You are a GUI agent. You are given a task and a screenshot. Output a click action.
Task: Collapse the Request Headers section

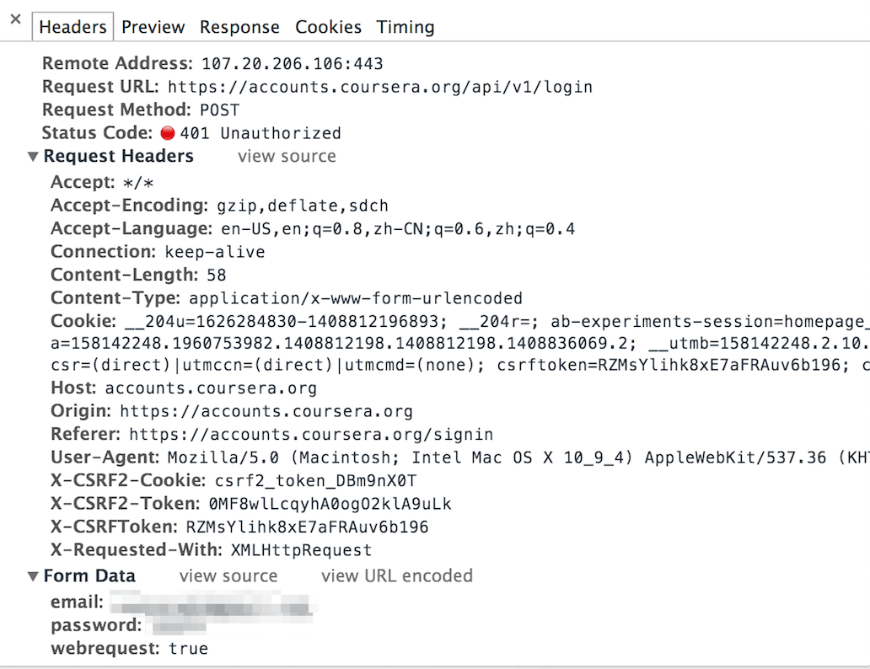click(33, 157)
